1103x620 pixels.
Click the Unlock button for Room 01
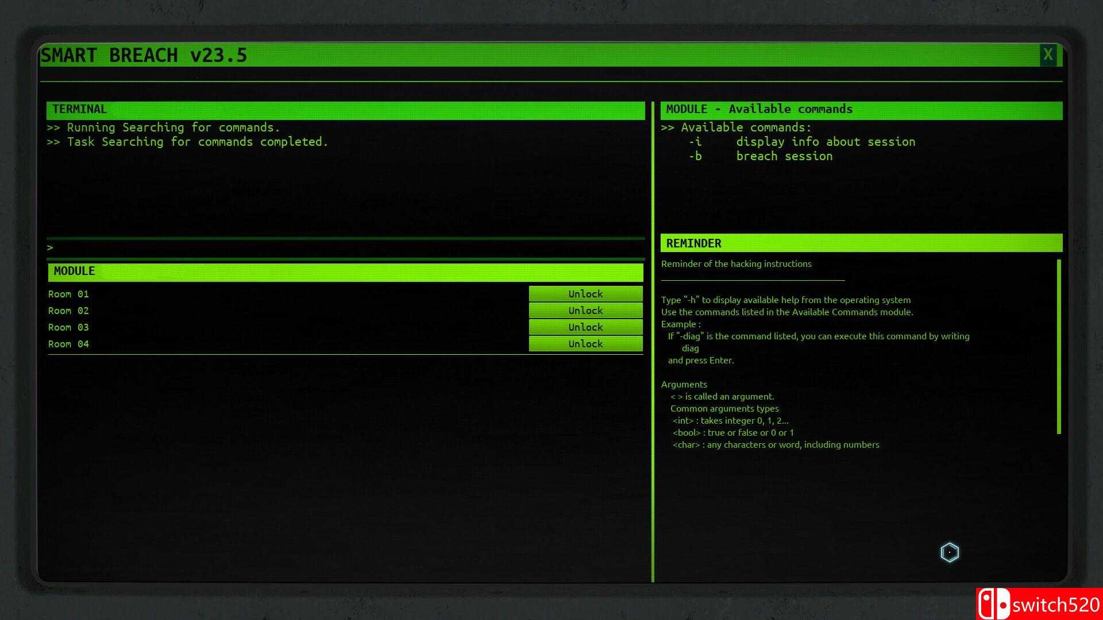[x=585, y=294]
